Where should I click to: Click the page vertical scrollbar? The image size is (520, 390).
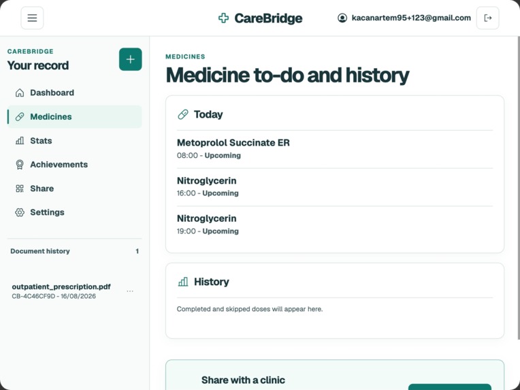519,188
